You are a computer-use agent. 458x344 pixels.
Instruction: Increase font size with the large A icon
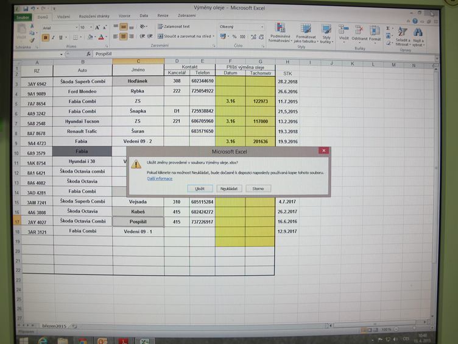point(97,27)
